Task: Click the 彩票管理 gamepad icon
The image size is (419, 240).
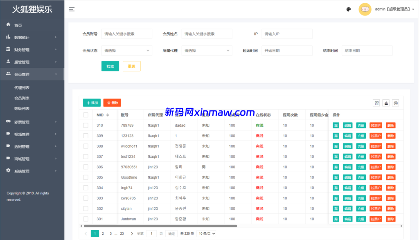Action: (x=8, y=121)
